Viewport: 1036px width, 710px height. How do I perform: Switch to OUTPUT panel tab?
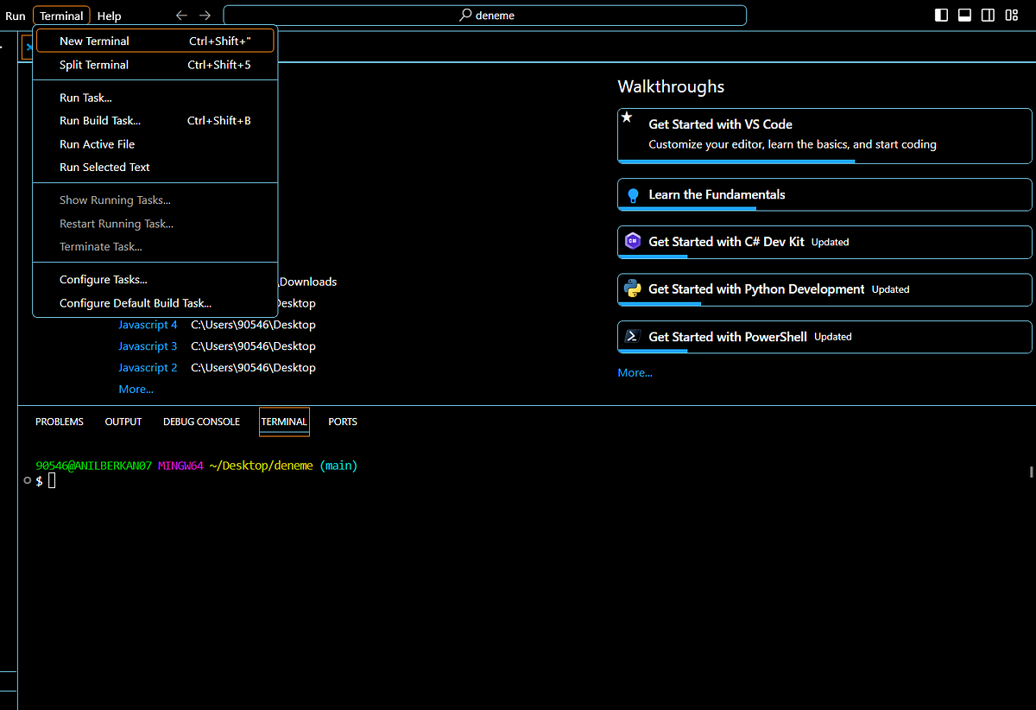coord(123,422)
